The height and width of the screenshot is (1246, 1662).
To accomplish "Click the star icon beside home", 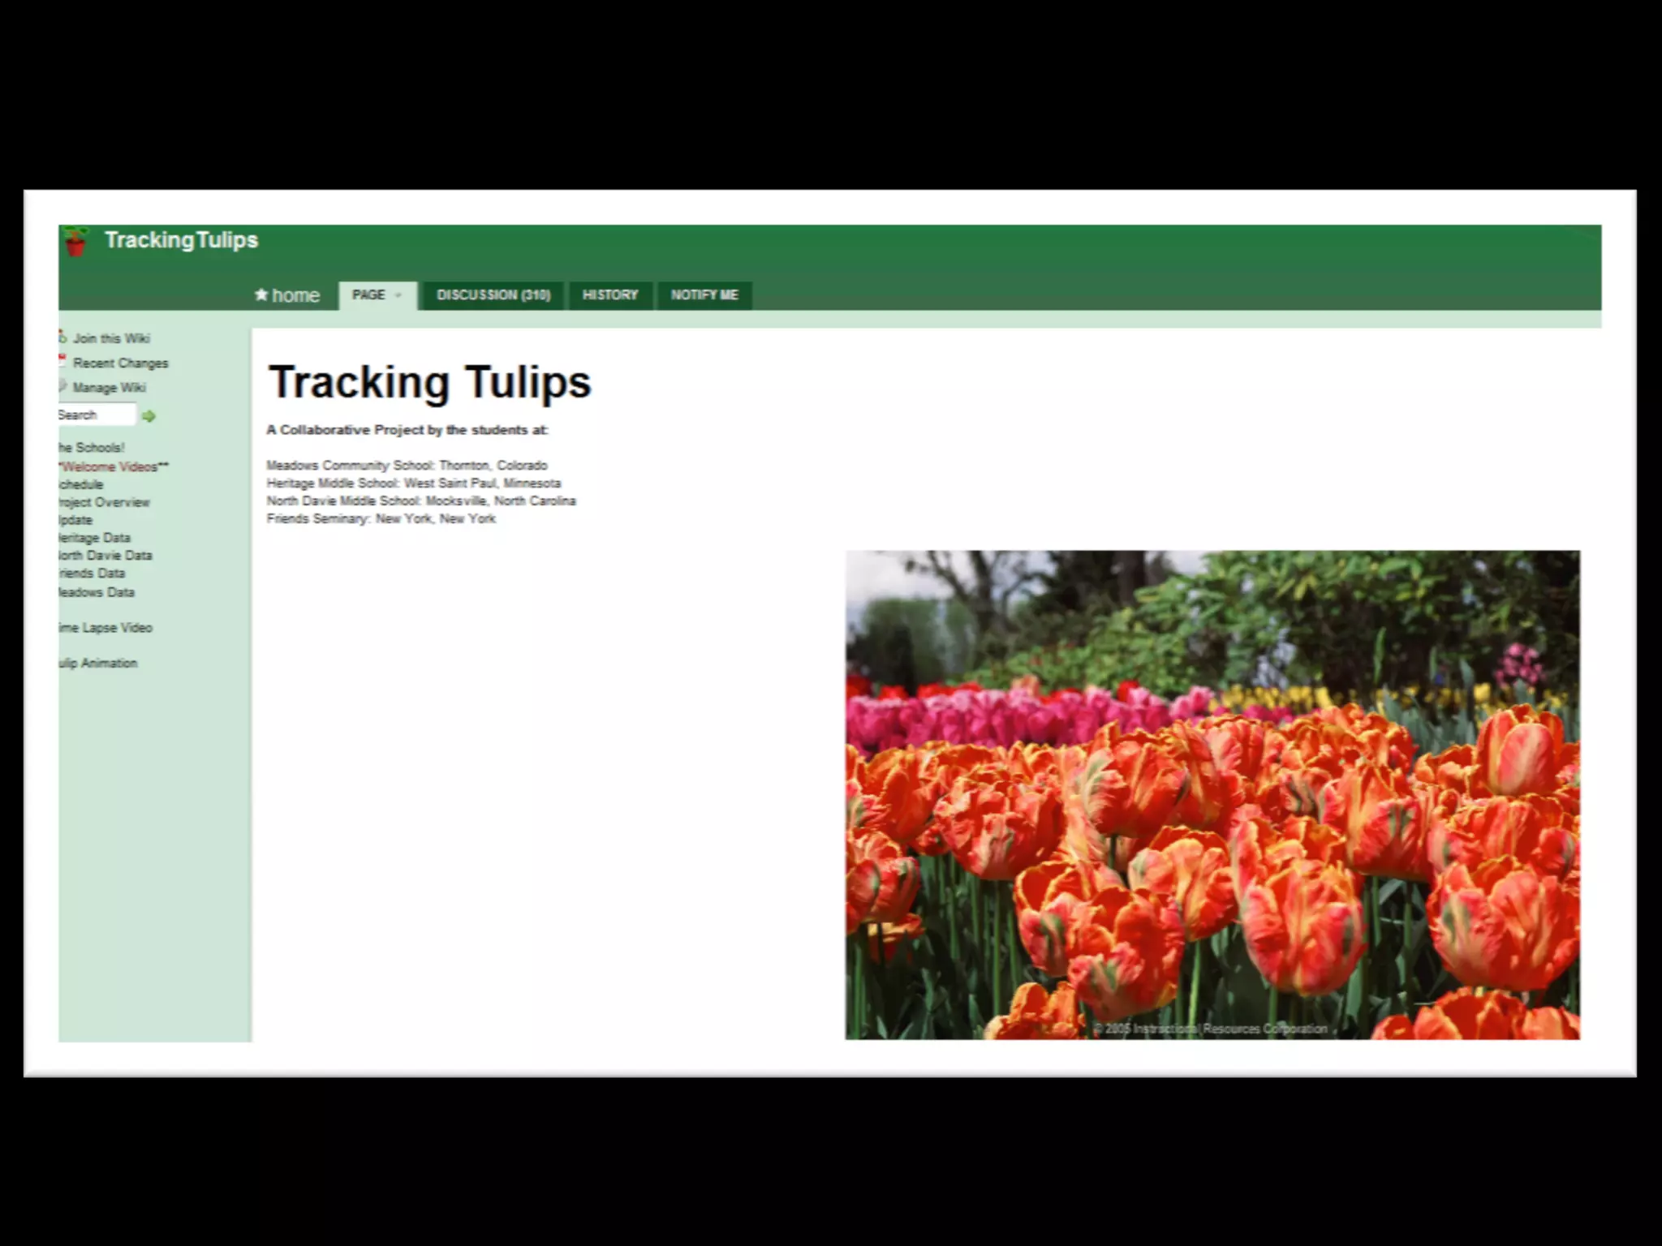I will coord(261,294).
